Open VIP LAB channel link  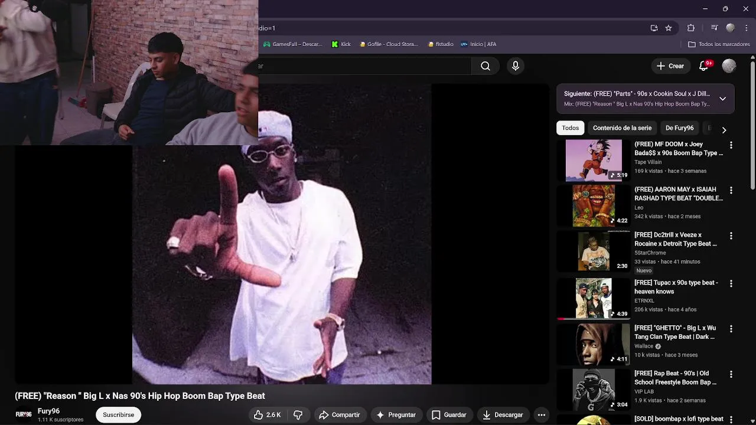(x=644, y=391)
